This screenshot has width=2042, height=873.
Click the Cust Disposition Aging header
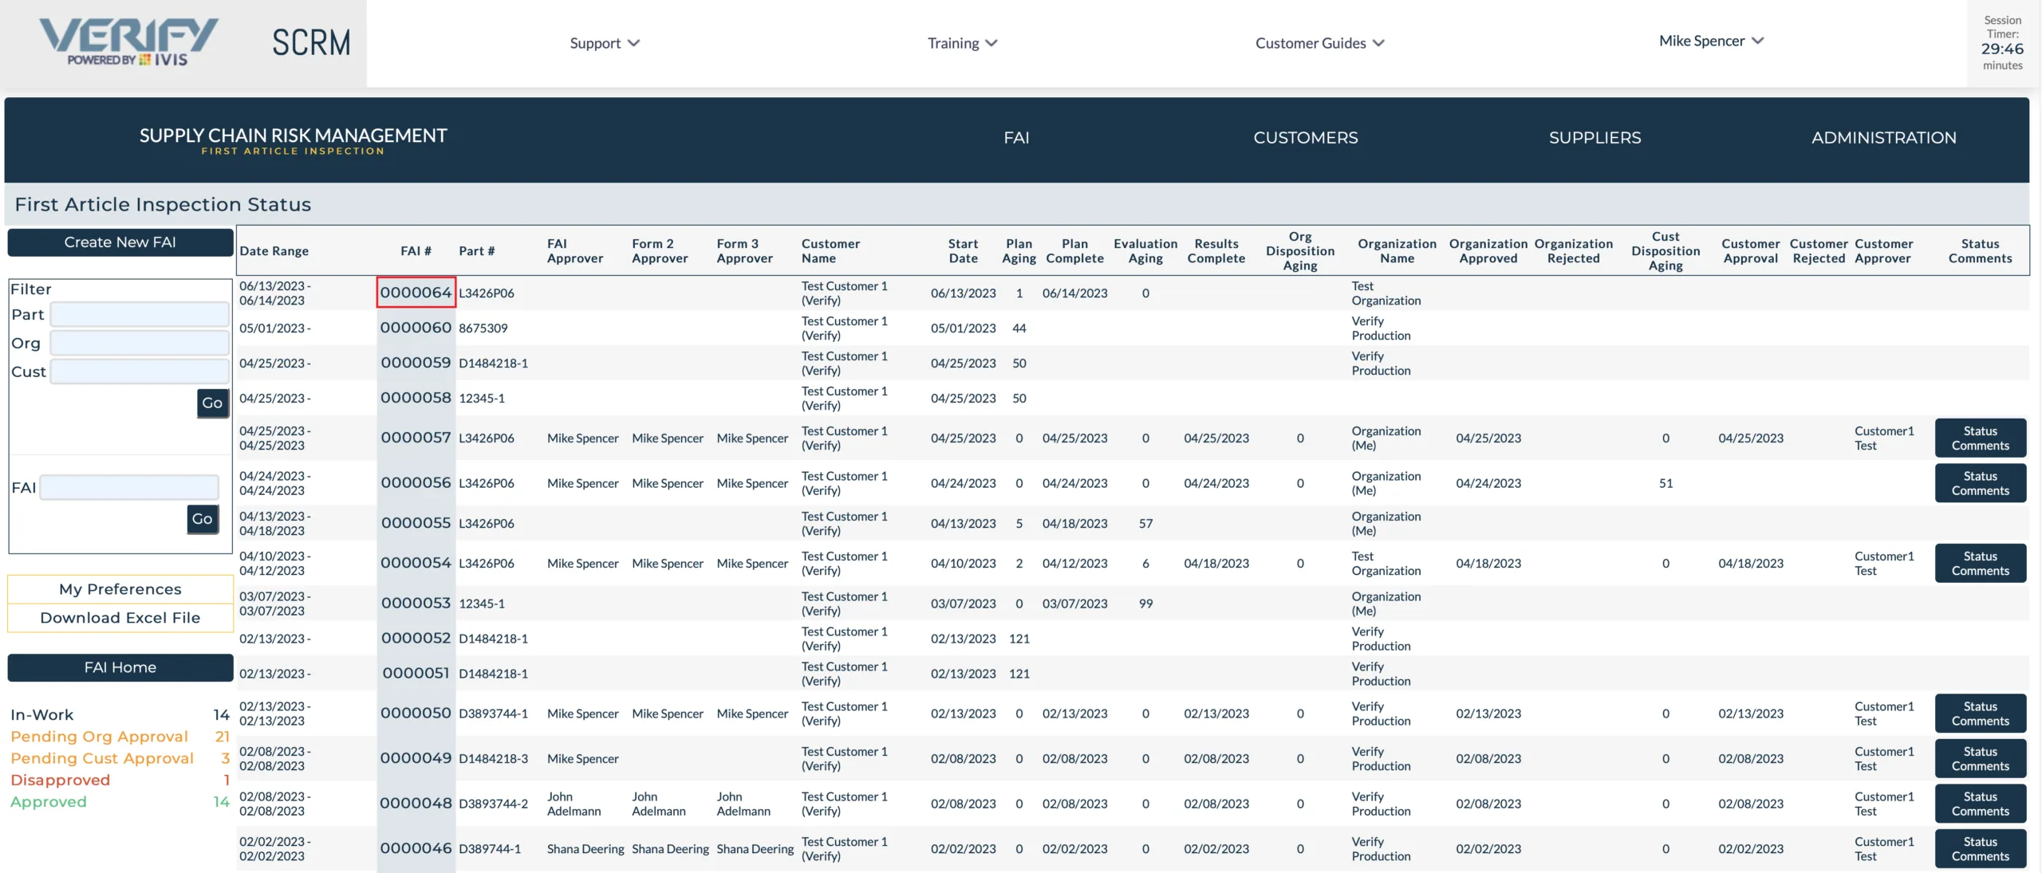point(1666,251)
